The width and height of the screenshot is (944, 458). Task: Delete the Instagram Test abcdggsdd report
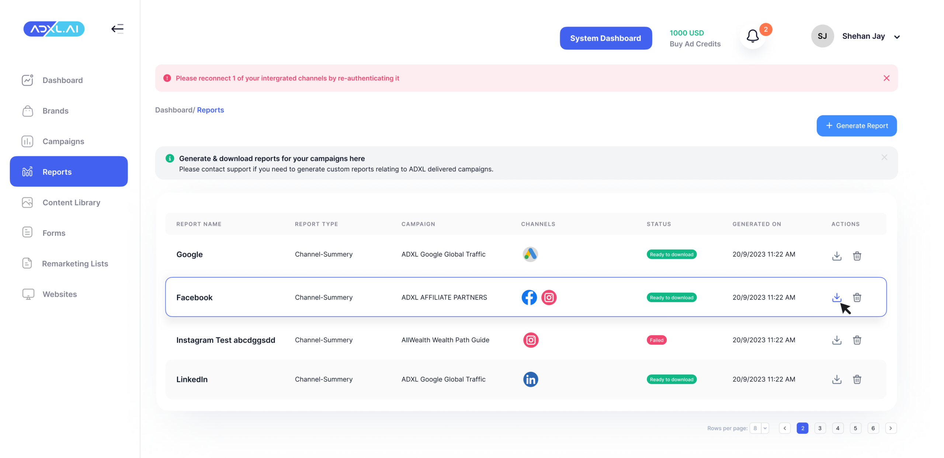coord(857,340)
